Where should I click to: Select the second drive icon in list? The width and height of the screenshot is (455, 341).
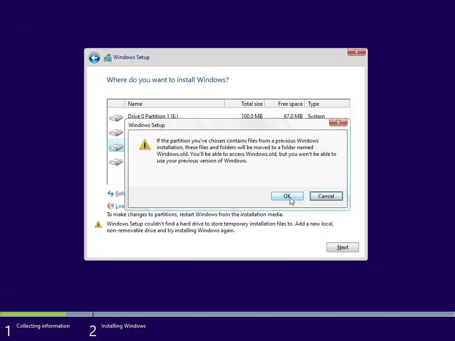tap(116, 132)
